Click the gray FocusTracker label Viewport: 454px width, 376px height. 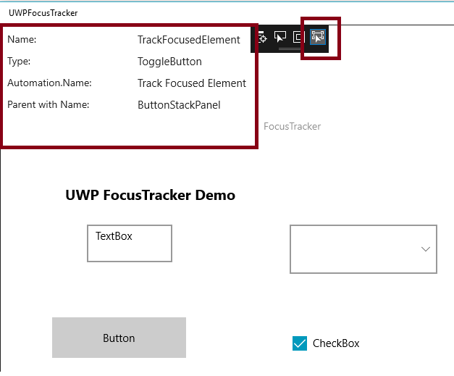click(292, 126)
